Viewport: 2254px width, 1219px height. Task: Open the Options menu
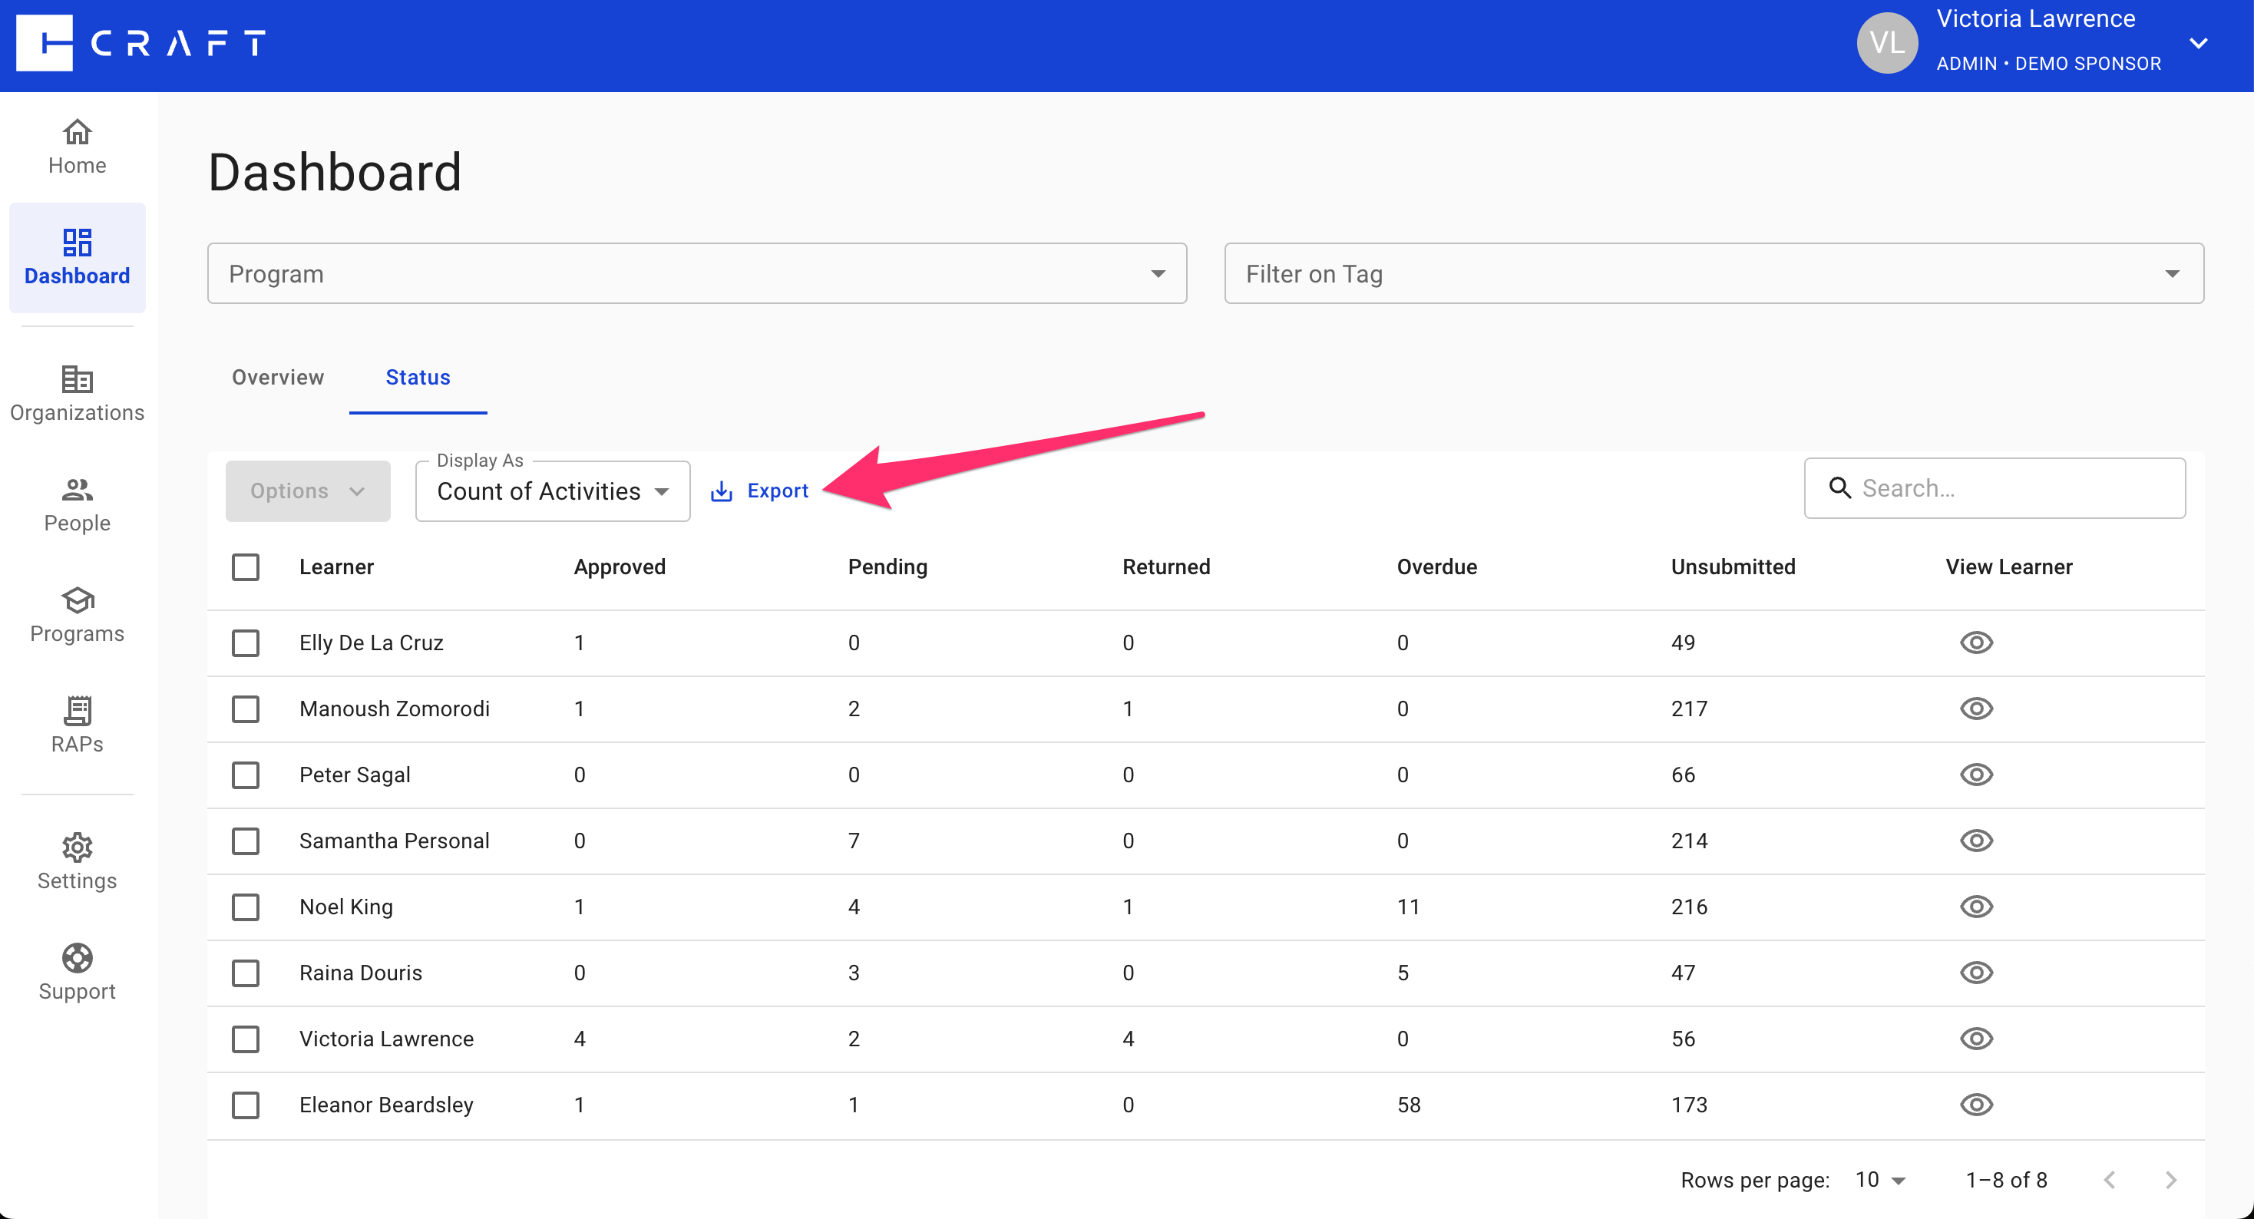[x=306, y=490]
